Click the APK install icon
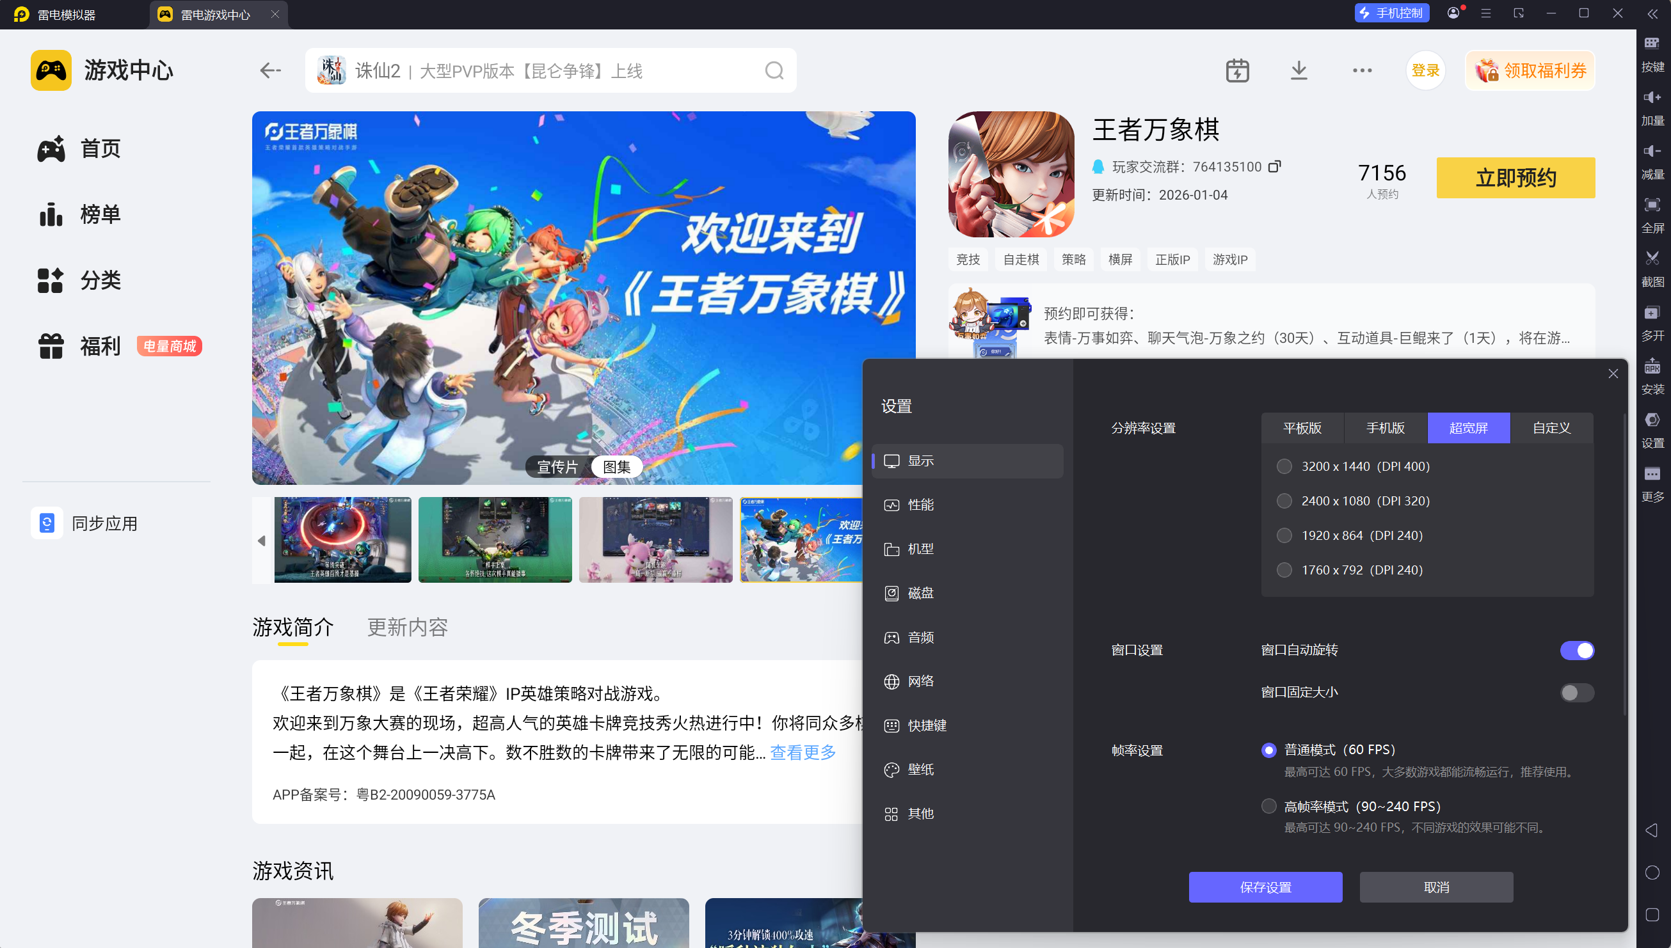The height and width of the screenshot is (948, 1671). coord(1651,367)
